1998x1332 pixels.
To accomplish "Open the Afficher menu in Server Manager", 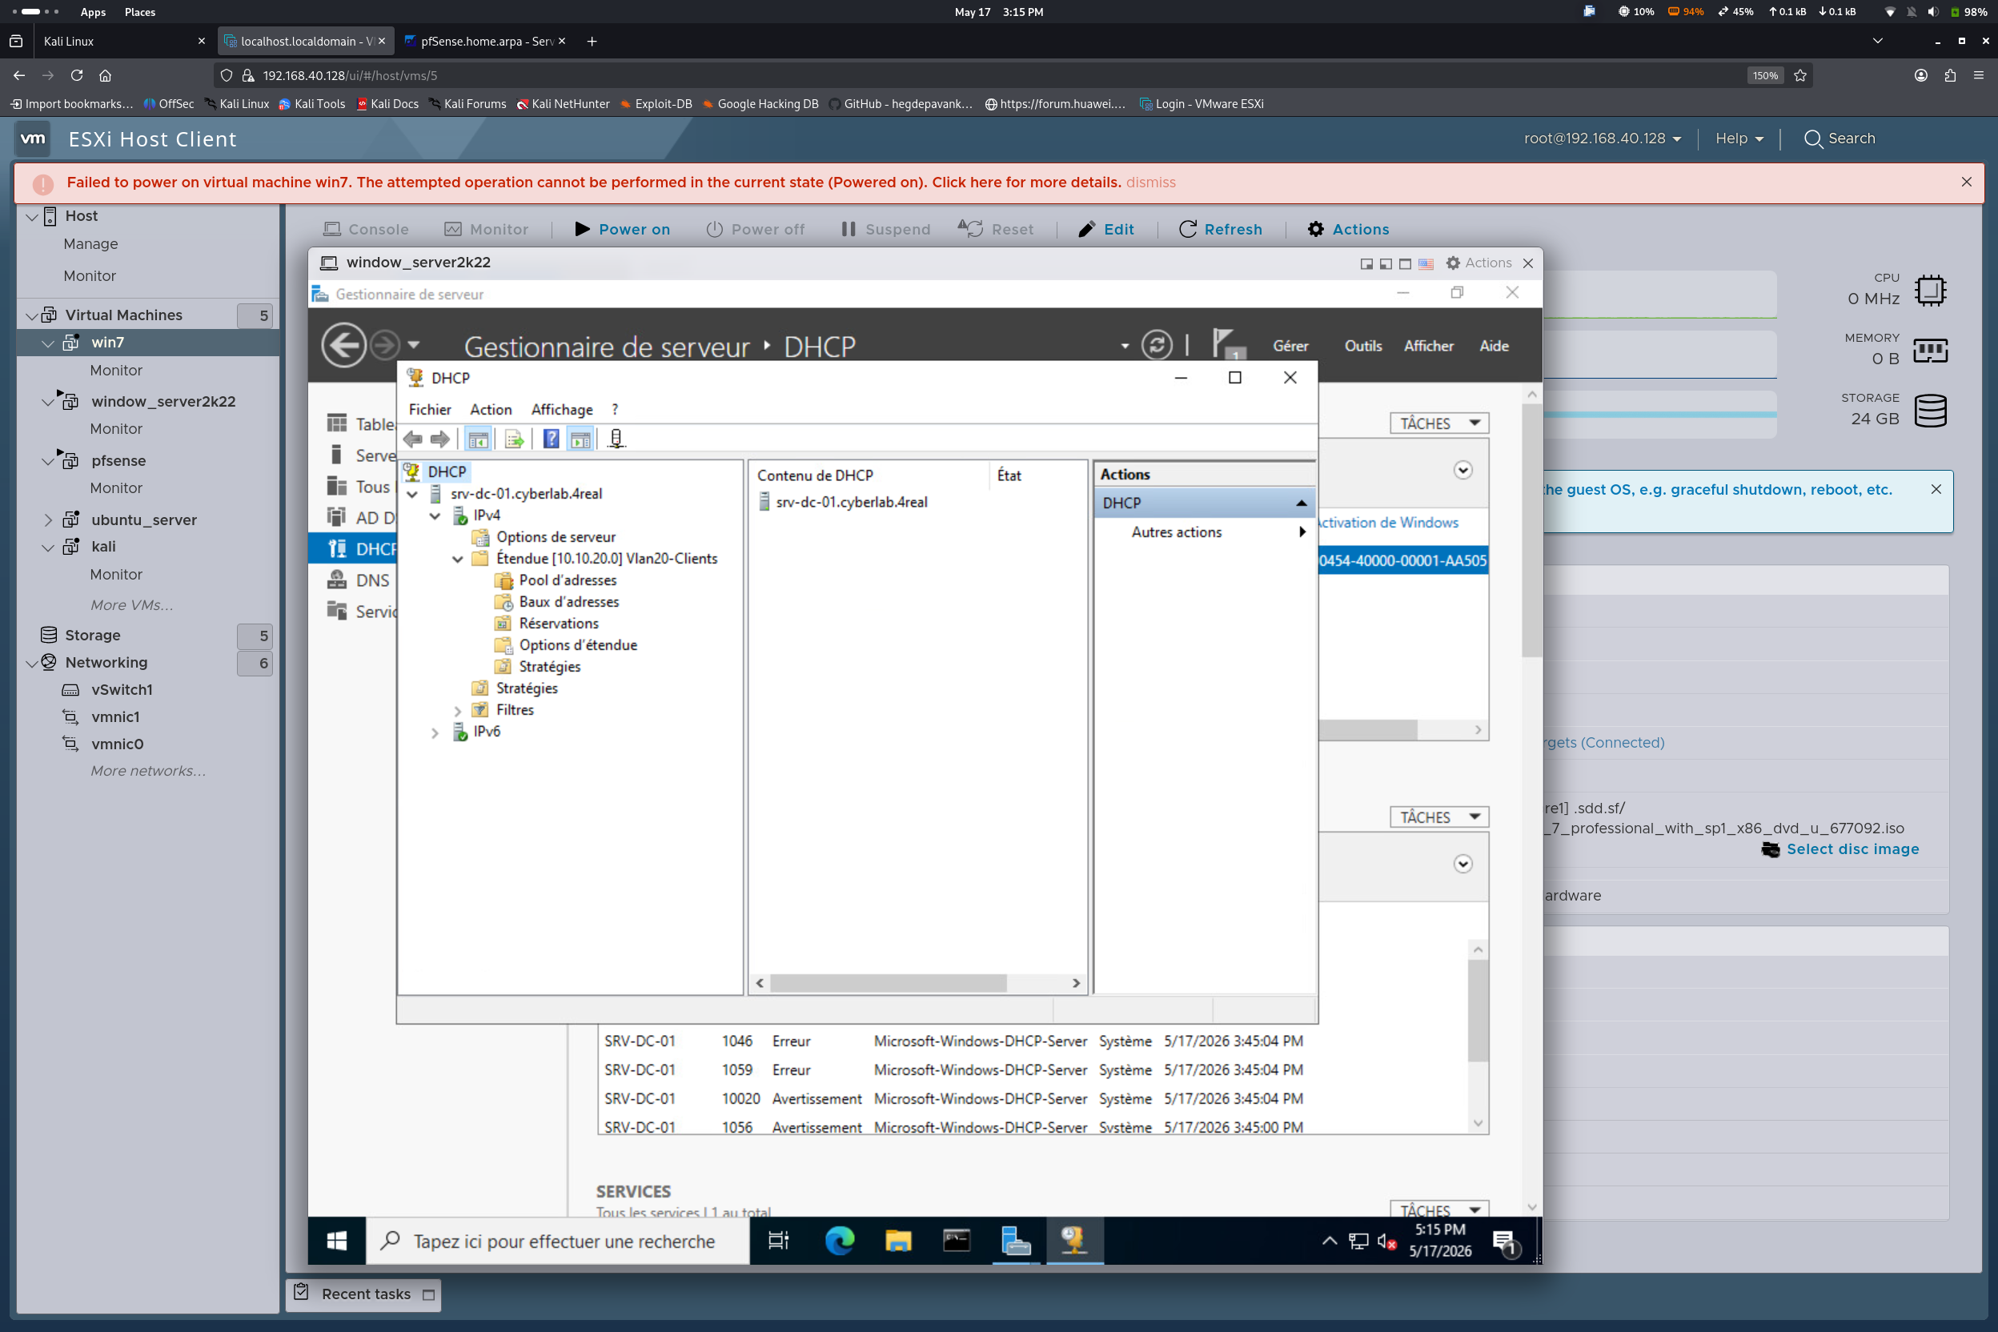I will (1428, 346).
